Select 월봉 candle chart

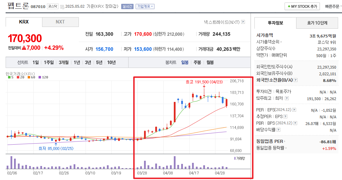(210, 63)
